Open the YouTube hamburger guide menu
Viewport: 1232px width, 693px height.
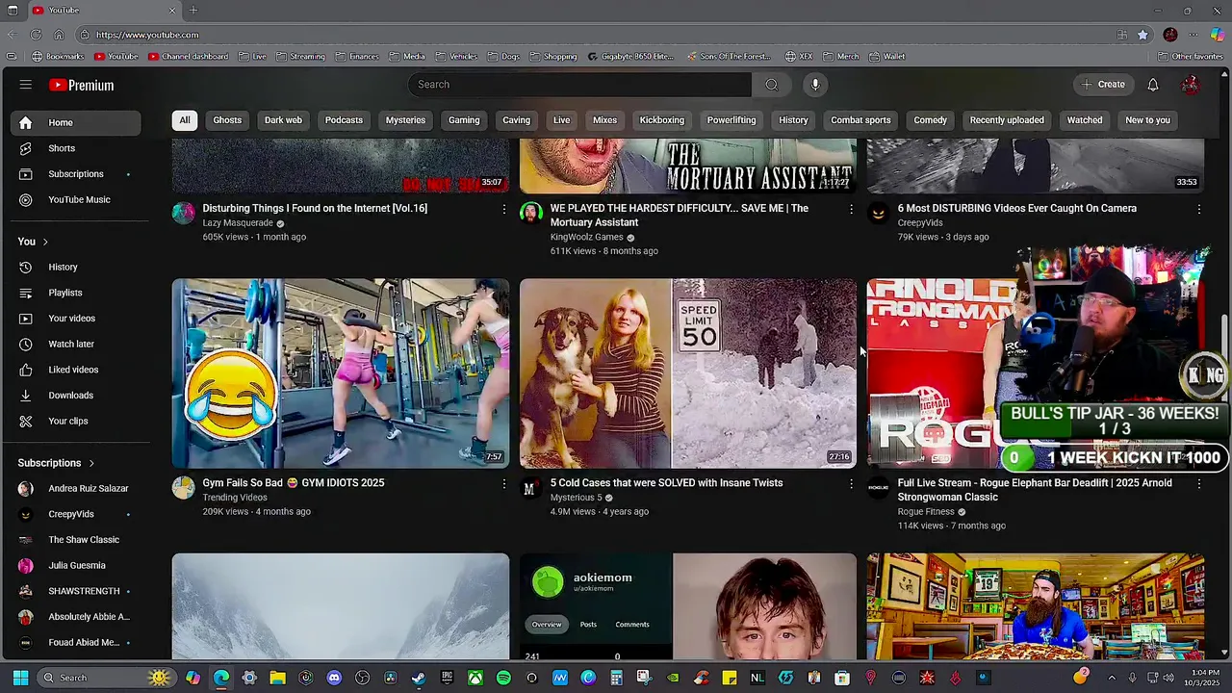coord(26,85)
